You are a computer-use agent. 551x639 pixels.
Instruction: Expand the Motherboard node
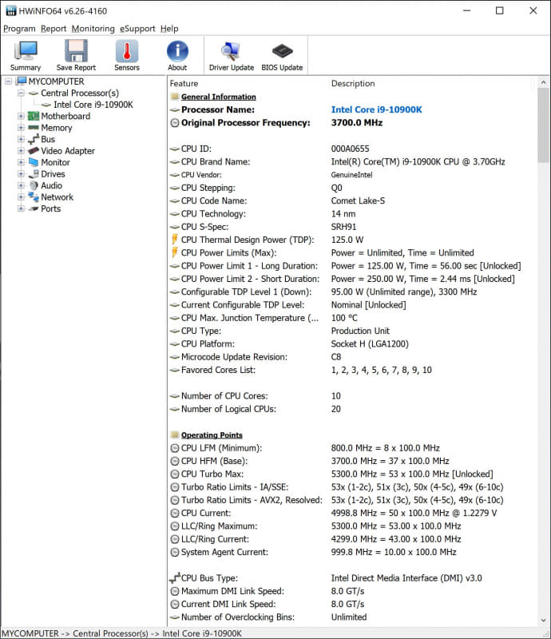21,116
